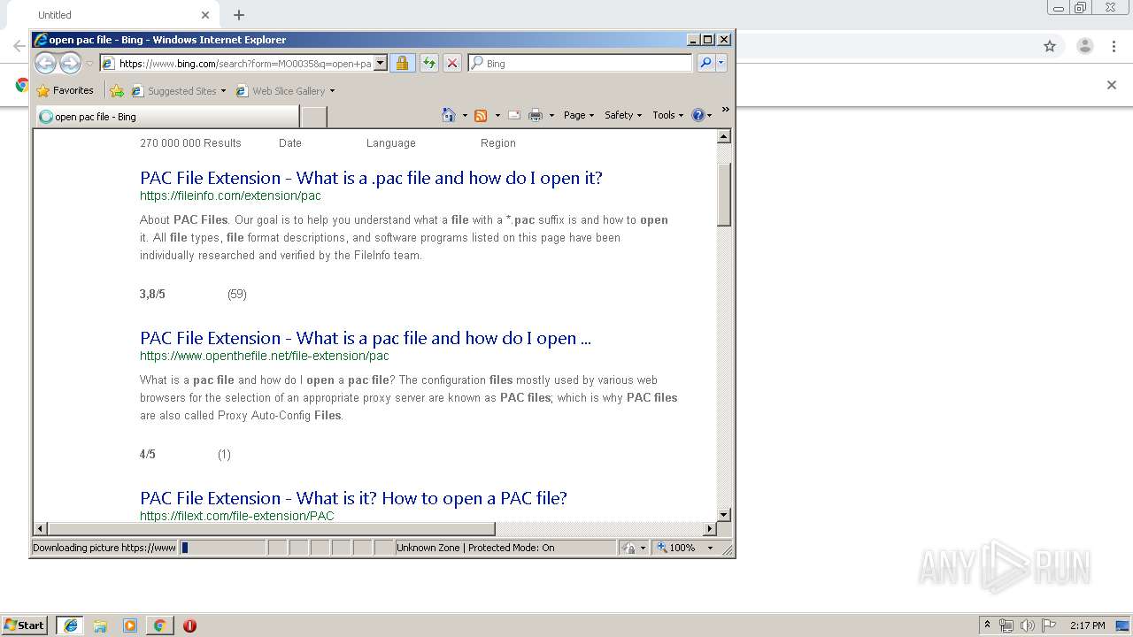
Task: Go back with the IE Back arrow
Action: tap(45, 63)
